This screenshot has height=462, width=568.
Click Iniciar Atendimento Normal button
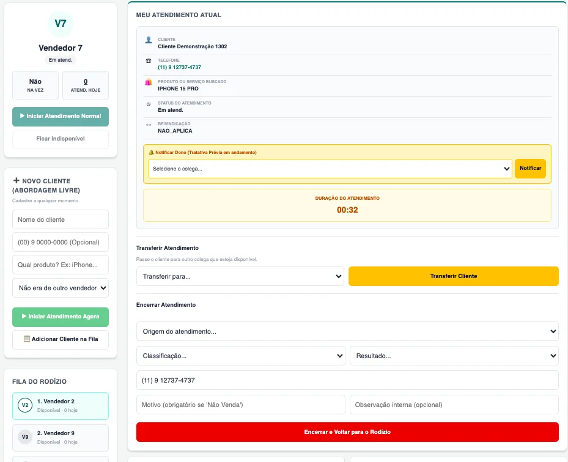pos(61,117)
